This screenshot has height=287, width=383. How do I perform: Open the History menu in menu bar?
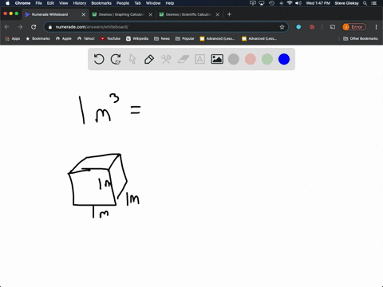(80, 3)
